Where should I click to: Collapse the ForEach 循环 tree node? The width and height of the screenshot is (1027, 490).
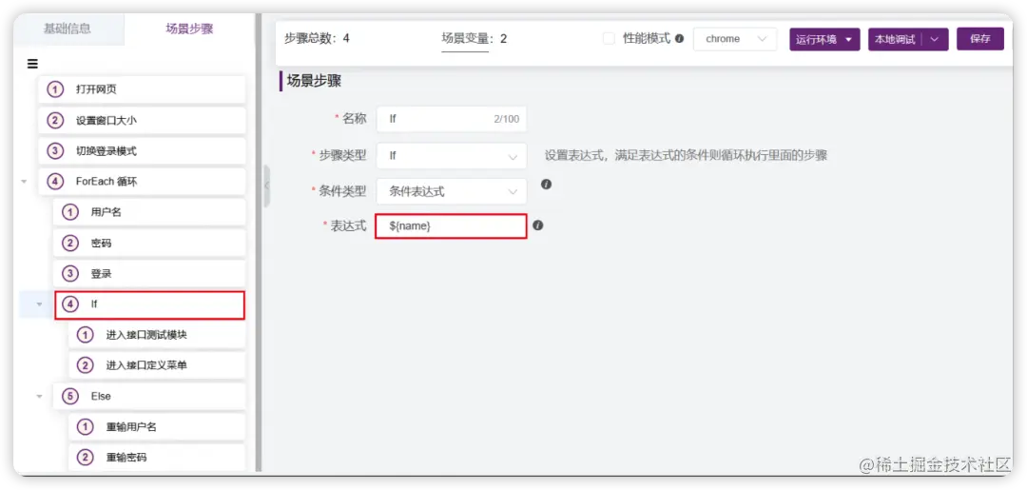[24, 182]
